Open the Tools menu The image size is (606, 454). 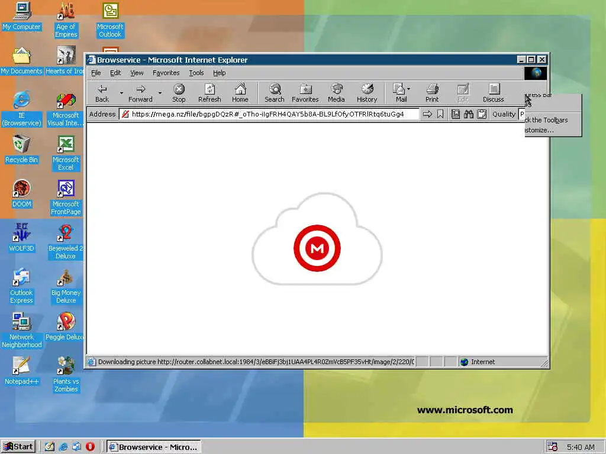point(196,73)
